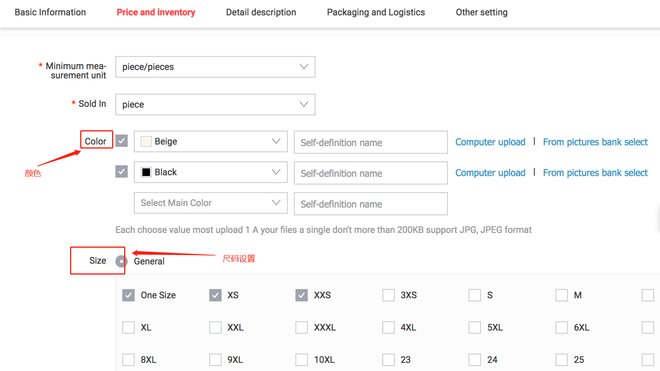Enable the 3XS size option
The width and height of the screenshot is (660, 371).
tap(388, 295)
